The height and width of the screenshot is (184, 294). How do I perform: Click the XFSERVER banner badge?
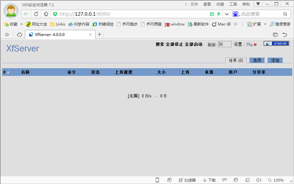click(x=276, y=44)
